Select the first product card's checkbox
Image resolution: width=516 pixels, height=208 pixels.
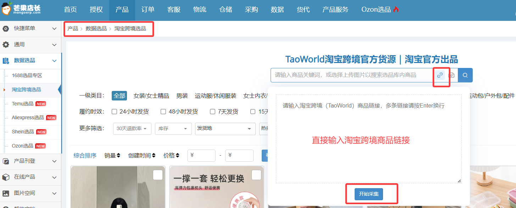click(158, 175)
